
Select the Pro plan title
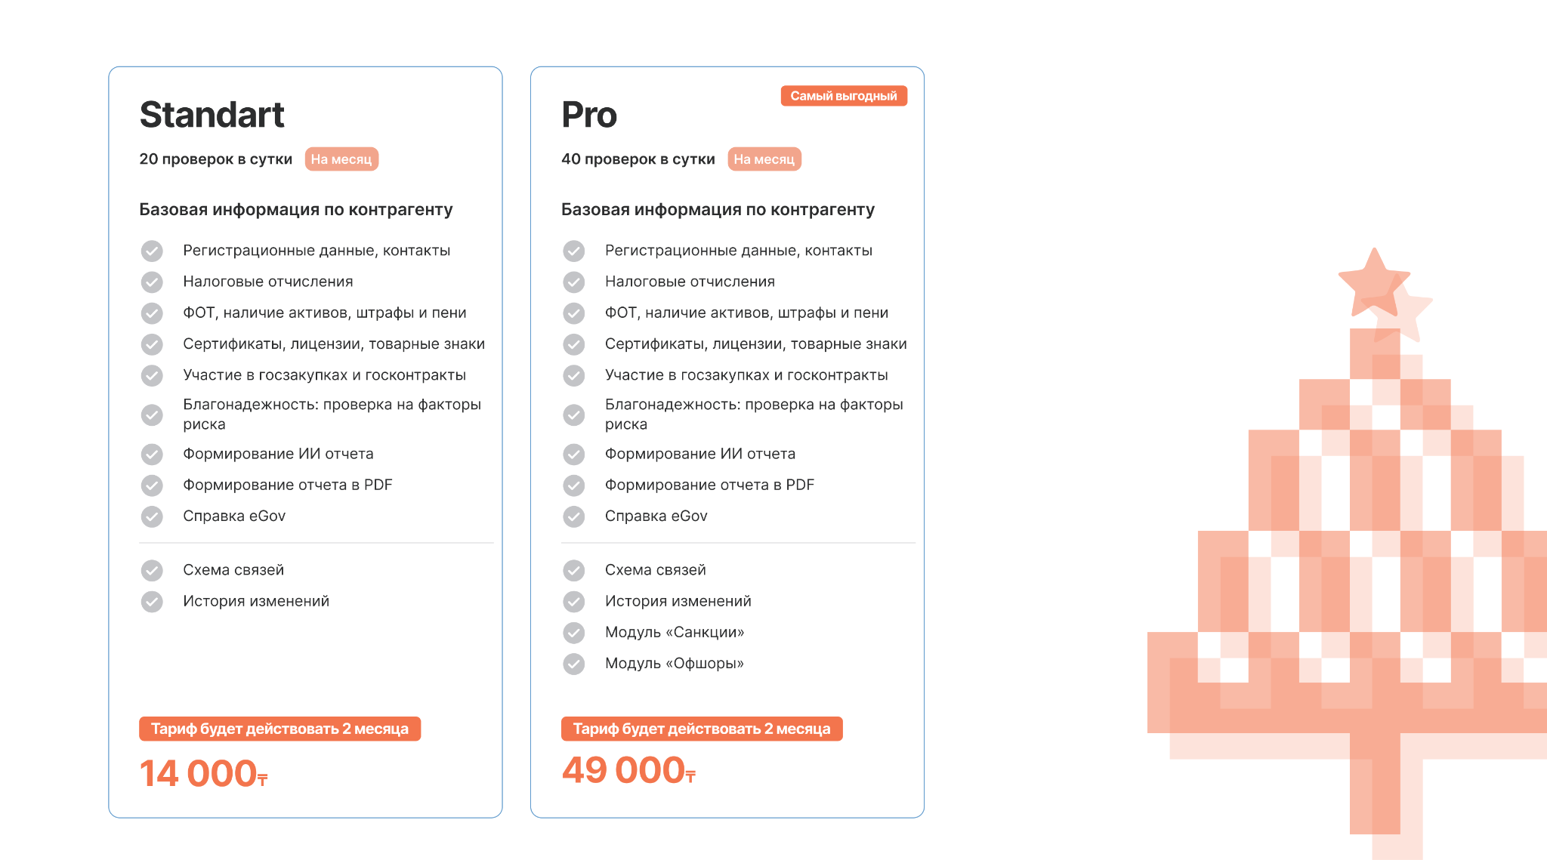point(589,115)
